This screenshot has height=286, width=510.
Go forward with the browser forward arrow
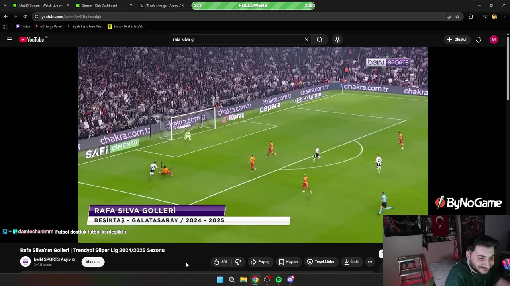click(15, 17)
